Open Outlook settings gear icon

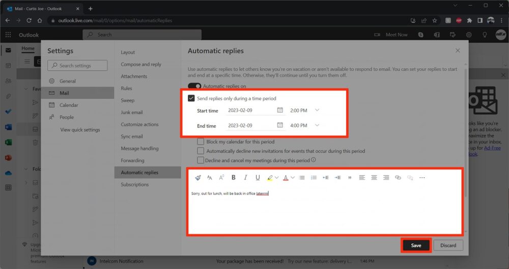469,35
